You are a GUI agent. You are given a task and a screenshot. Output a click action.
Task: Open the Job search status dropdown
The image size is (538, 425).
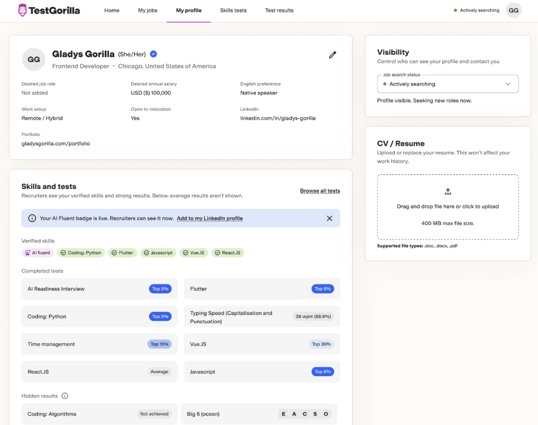448,84
